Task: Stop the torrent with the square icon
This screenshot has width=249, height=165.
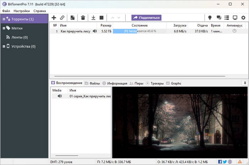Action: click(101, 17)
